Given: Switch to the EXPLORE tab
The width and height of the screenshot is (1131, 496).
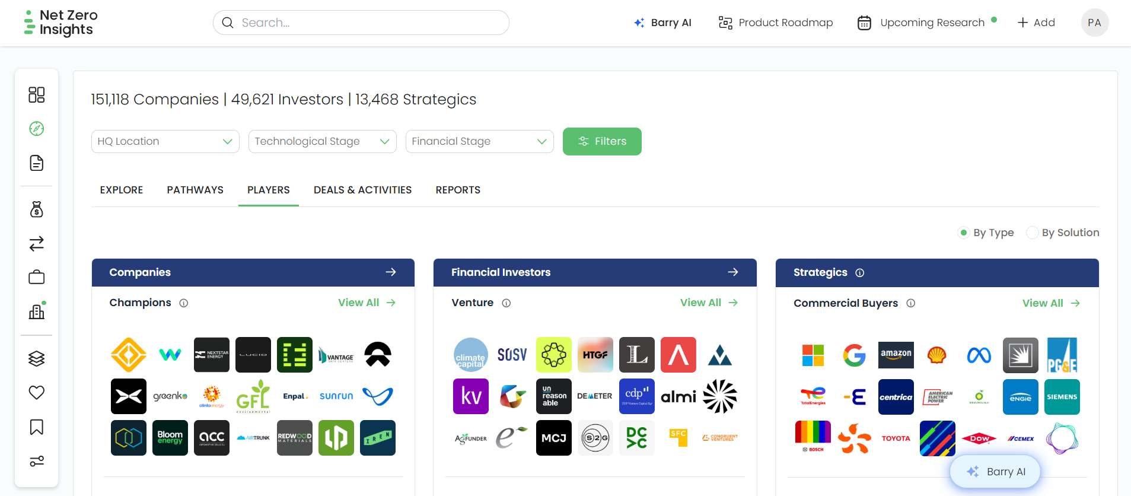Looking at the screenshot, I should point(122,190).
